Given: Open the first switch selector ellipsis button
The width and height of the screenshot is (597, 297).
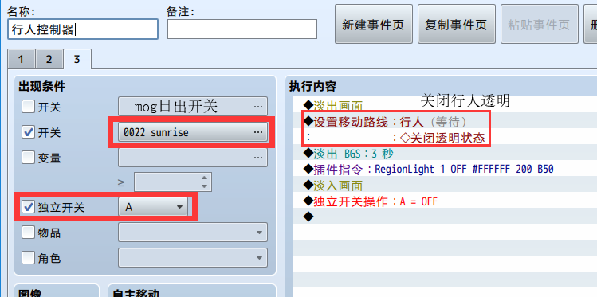Looking at the screenshot, I should coord(258,107).
